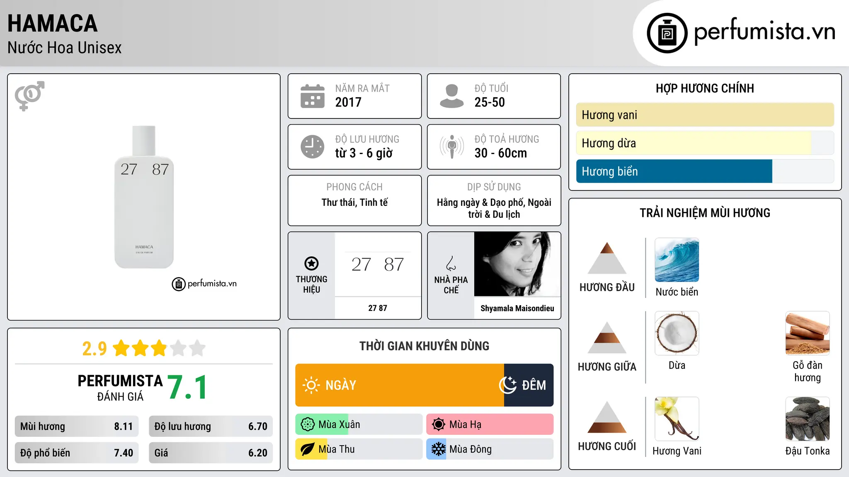Click the flower icon for Mùa Xuân
The width and height of the screenshot is (849, 477).
pyautogui.click(x=308, y=424)
